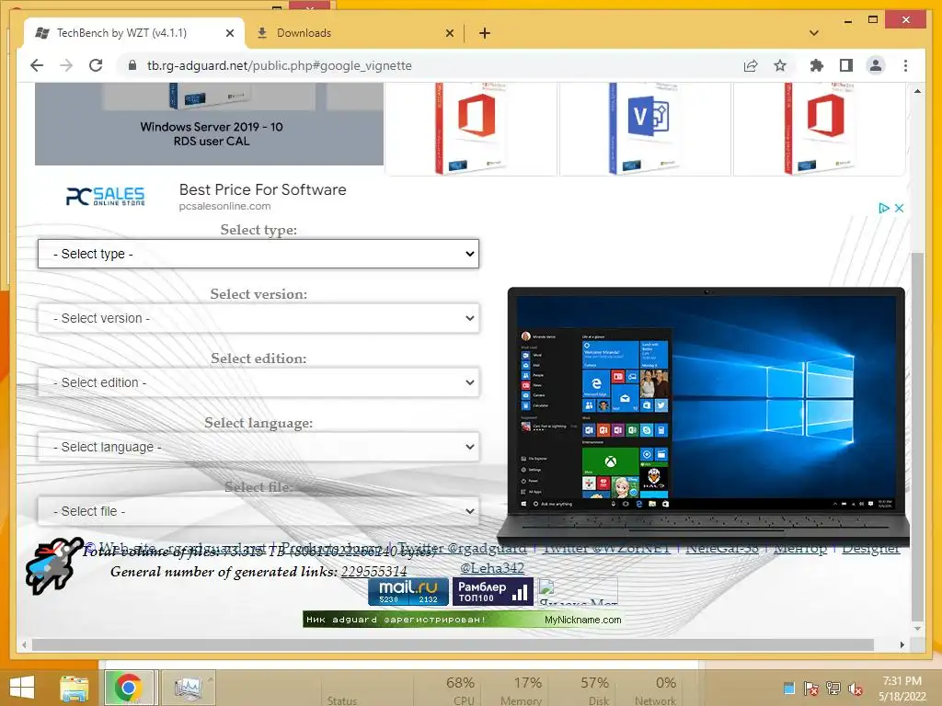Bookmark this page with the star icon
This screenshot has height=706, width=942.
pos(780,65)
